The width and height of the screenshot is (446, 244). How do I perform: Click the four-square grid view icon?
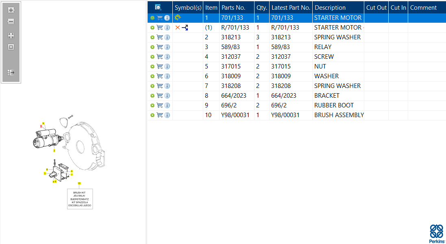pos(11,36)
